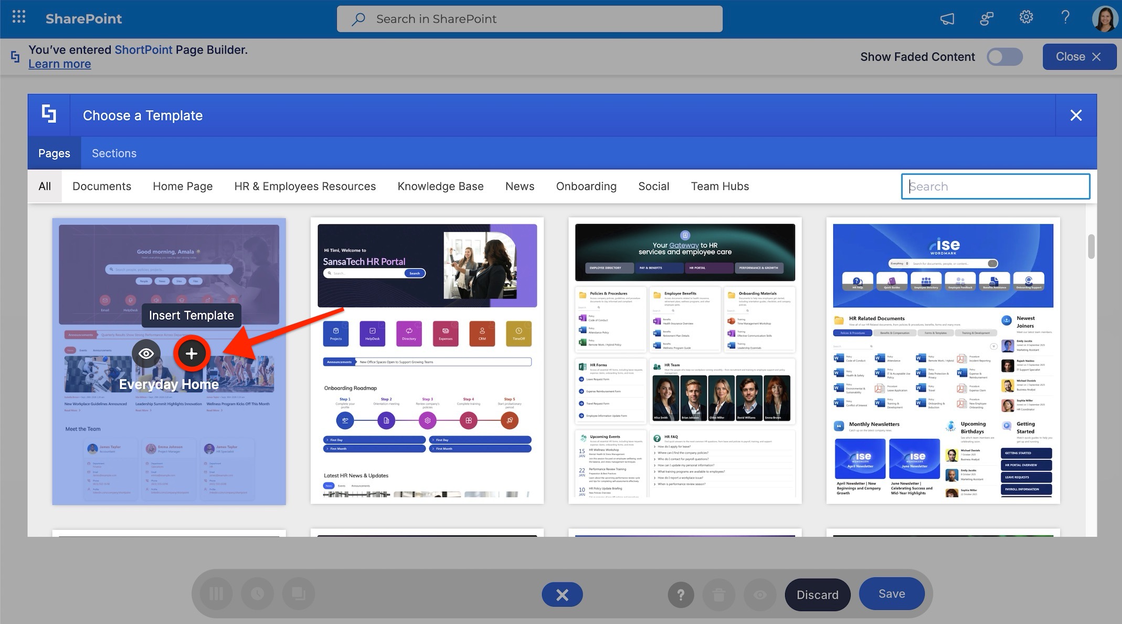Toggle Show Faded Content switch
This screenshot has width=1122, height=624.
point(1004,57)
